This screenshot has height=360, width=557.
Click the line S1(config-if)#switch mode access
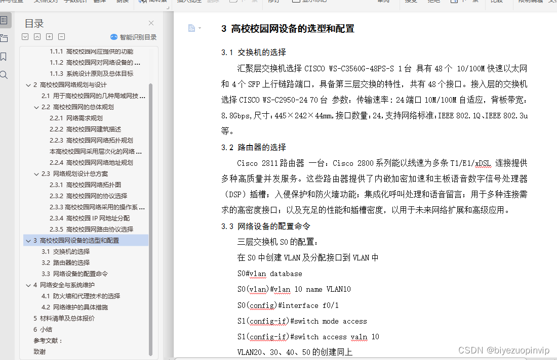pos(302,321)
